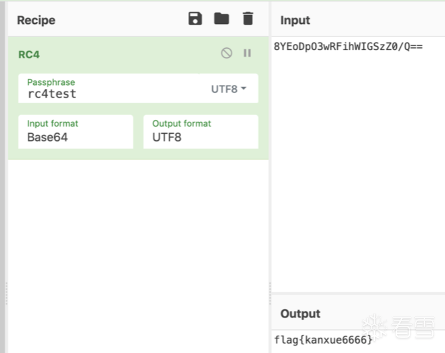Click the flag{kanxue6666} output text
Image resolution: width=445 pixels, height=353 pixels.
[323, 339]
